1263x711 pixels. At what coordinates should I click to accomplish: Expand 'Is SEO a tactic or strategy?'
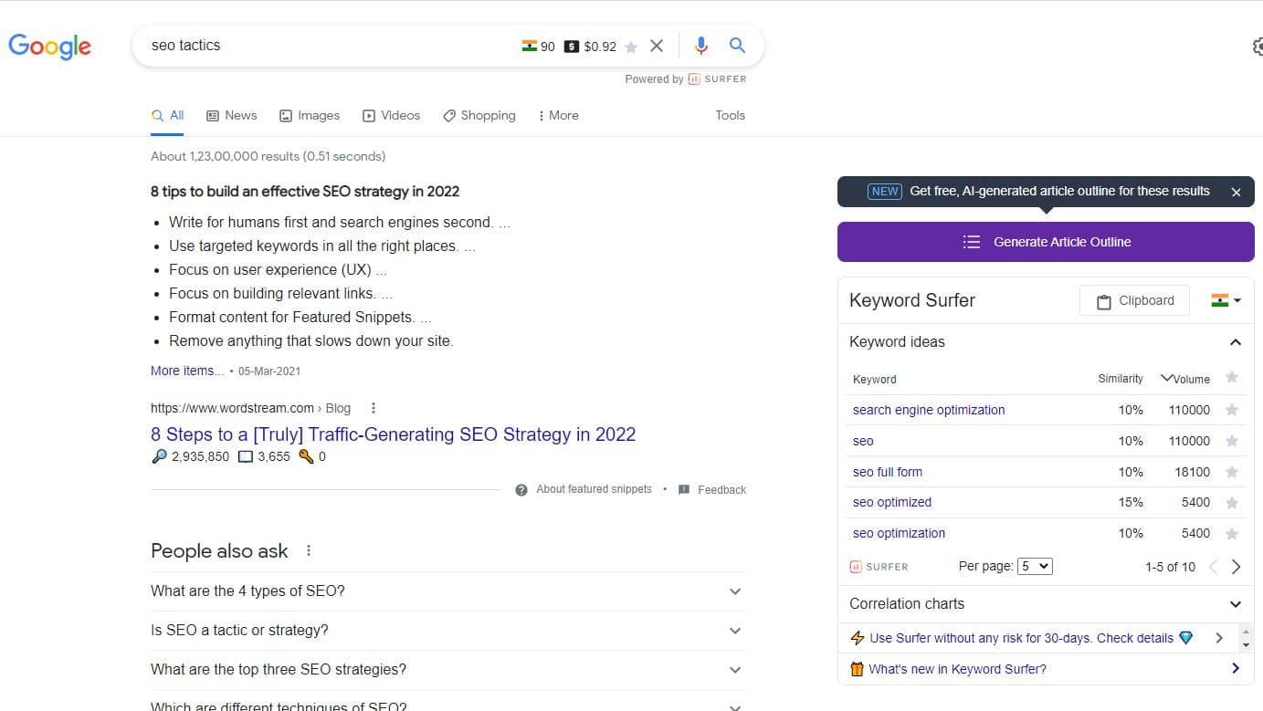(447, 631)
